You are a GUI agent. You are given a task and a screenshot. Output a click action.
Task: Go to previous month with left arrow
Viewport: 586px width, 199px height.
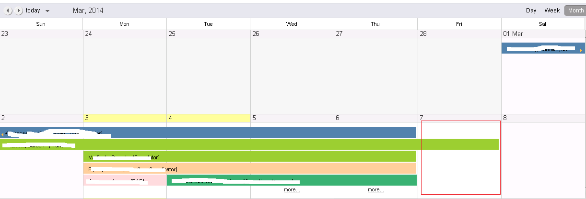pos(9,11)
